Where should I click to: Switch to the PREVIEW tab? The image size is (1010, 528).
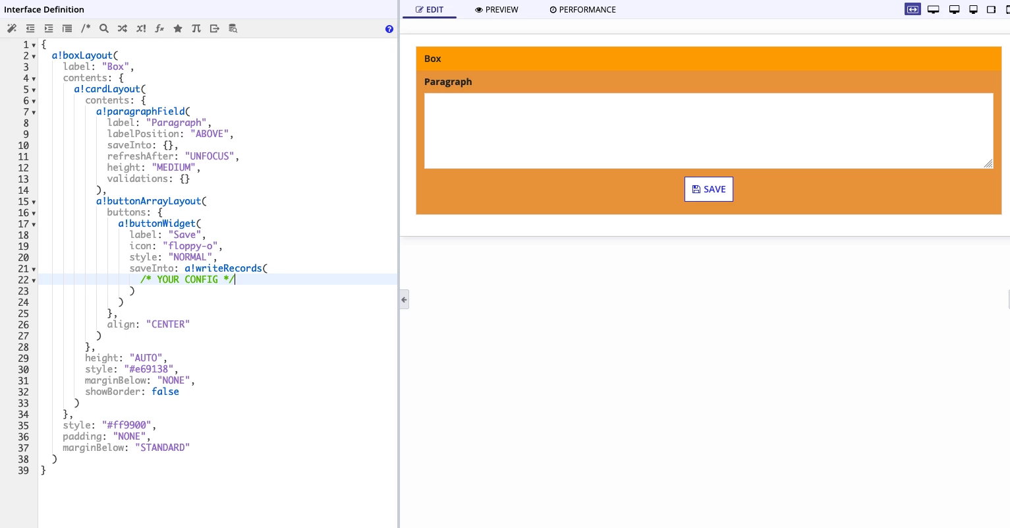(x=497, y=9)
